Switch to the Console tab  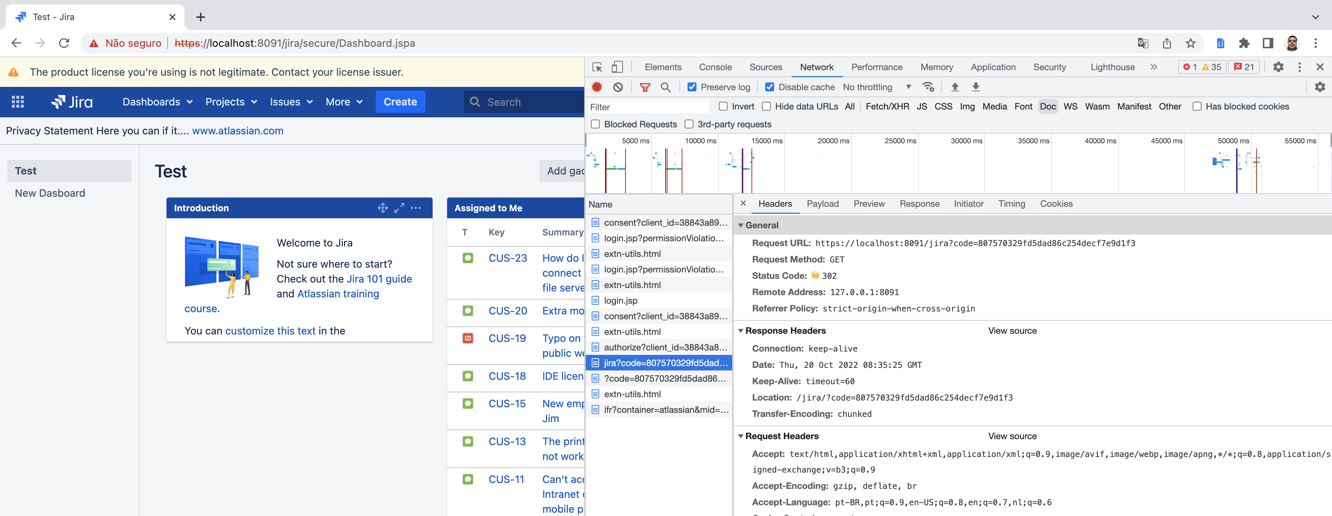point(715,67)
